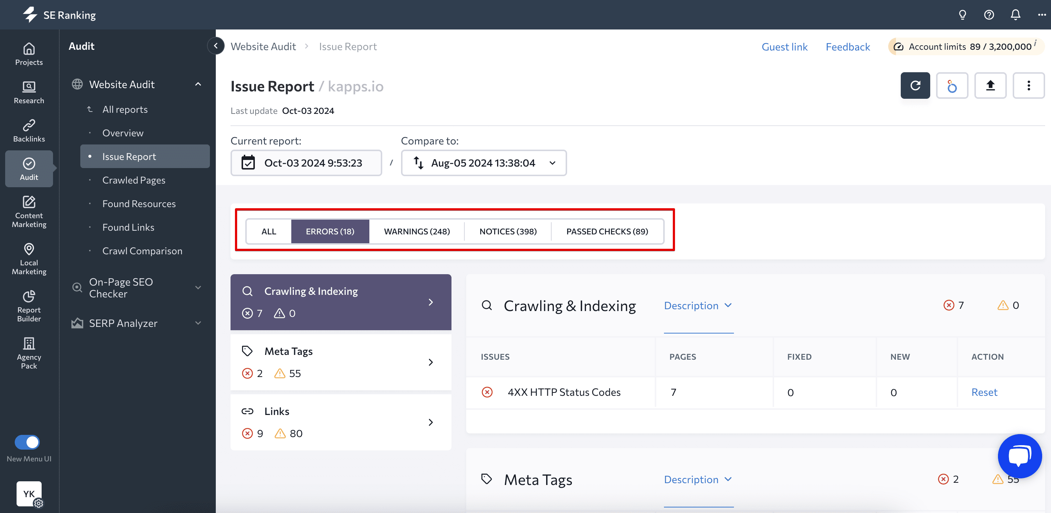Toggle the New Menu UI switch

tap(28, 441)
